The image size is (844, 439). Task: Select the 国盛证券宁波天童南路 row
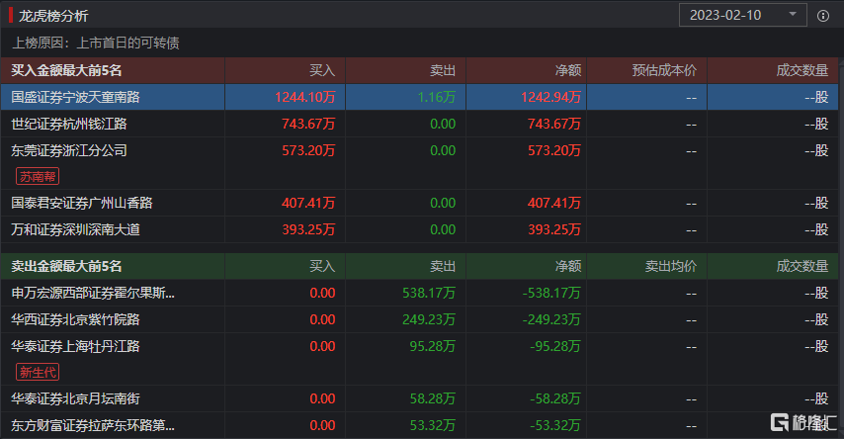point(419,97)
